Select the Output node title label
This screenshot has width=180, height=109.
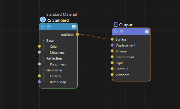point(126,25)
